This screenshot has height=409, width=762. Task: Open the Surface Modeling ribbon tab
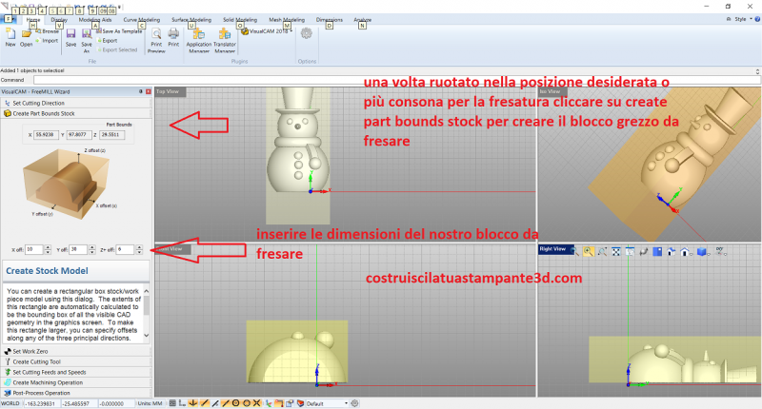click(191, 20)
